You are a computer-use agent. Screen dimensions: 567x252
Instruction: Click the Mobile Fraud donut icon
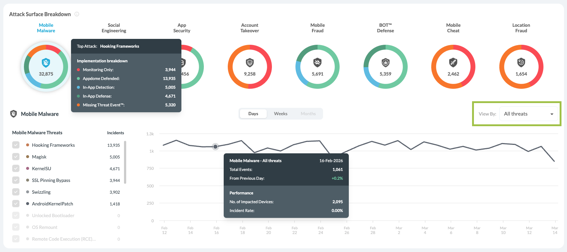coord(317,63)
